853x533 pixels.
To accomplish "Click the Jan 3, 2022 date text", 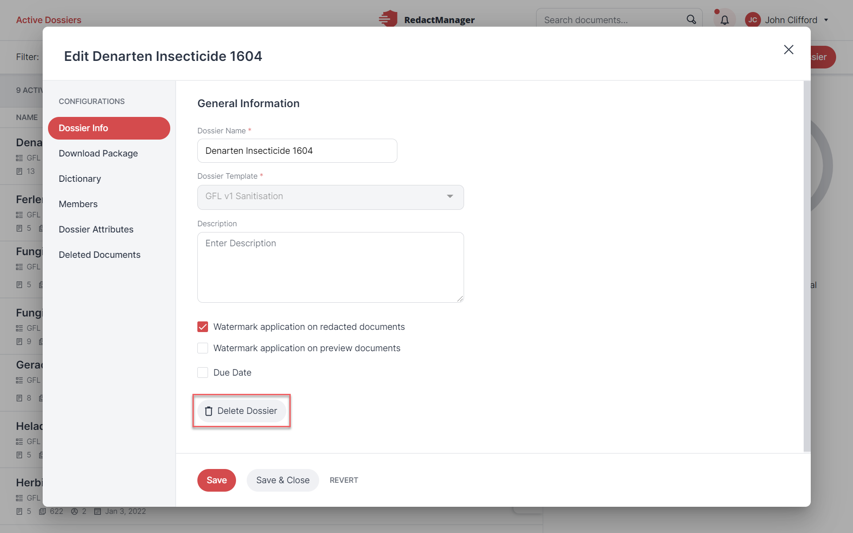I will point(125,511).
